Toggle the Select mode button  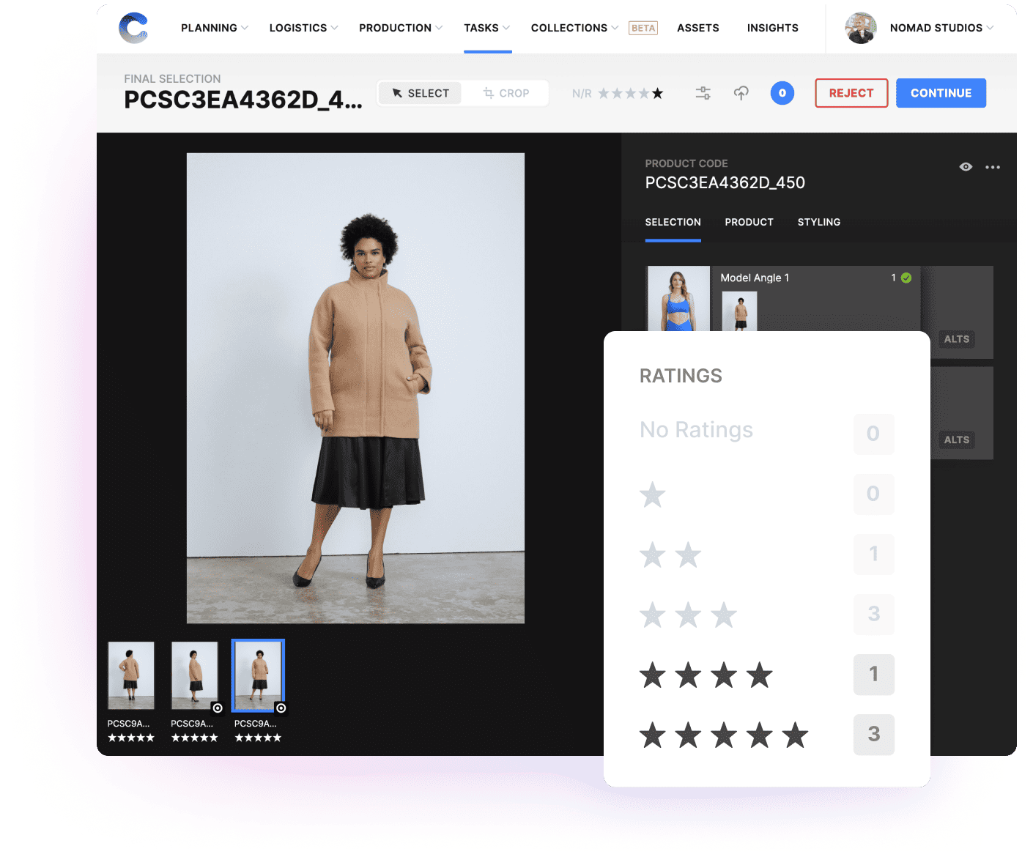[421, 93]
